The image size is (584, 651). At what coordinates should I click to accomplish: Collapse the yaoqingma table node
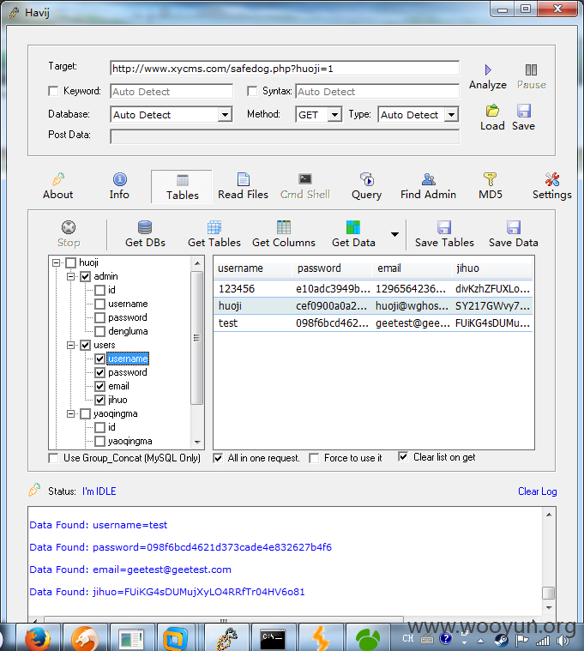click(70, 414)
